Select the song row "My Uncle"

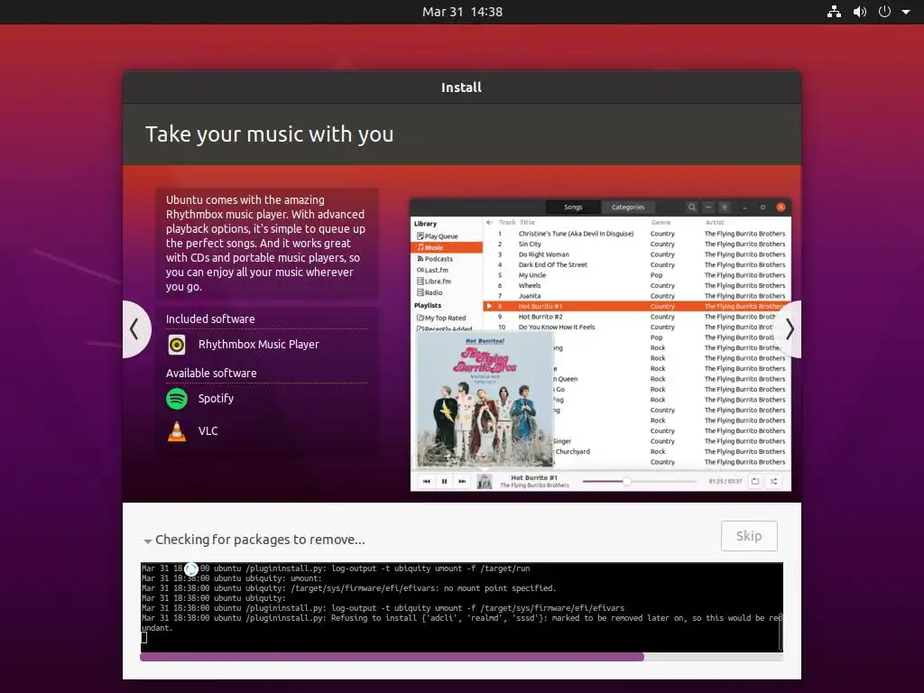[x=637, y=275]
